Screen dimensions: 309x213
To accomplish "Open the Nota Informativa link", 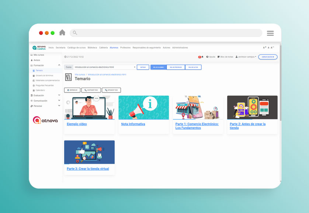I will coord(133,124).
